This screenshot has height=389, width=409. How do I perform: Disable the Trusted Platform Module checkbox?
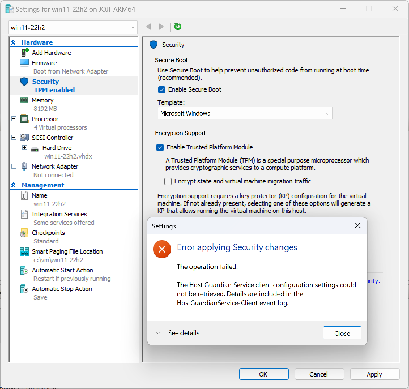point(160,148)
